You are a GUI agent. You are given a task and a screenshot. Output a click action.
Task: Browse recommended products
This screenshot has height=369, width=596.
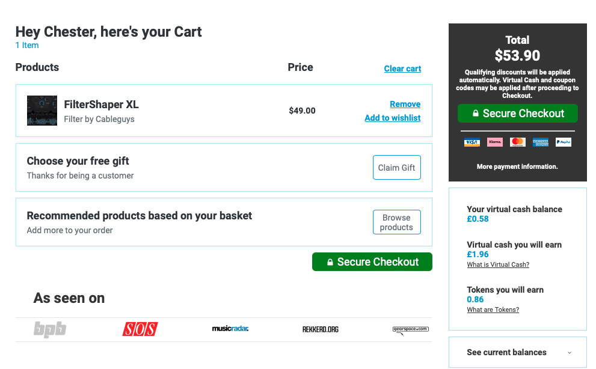click(x=397, y=222)
